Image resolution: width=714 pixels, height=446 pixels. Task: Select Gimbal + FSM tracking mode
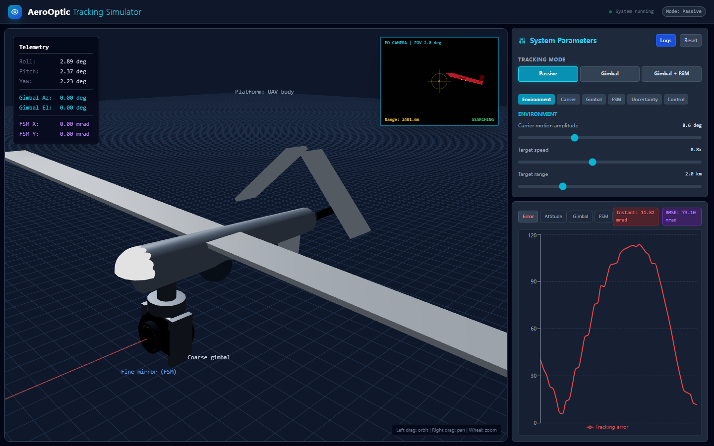pyautogui.click(x=671, y=74)
